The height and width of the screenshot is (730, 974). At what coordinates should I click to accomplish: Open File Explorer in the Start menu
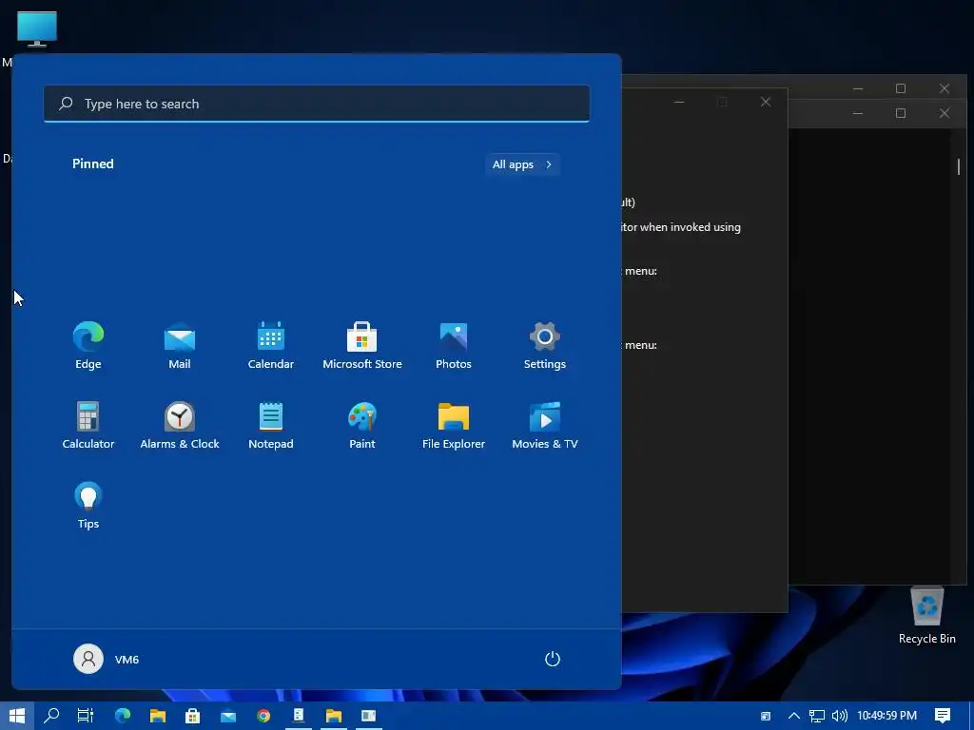pyautogui.click(x=454, y=425)
